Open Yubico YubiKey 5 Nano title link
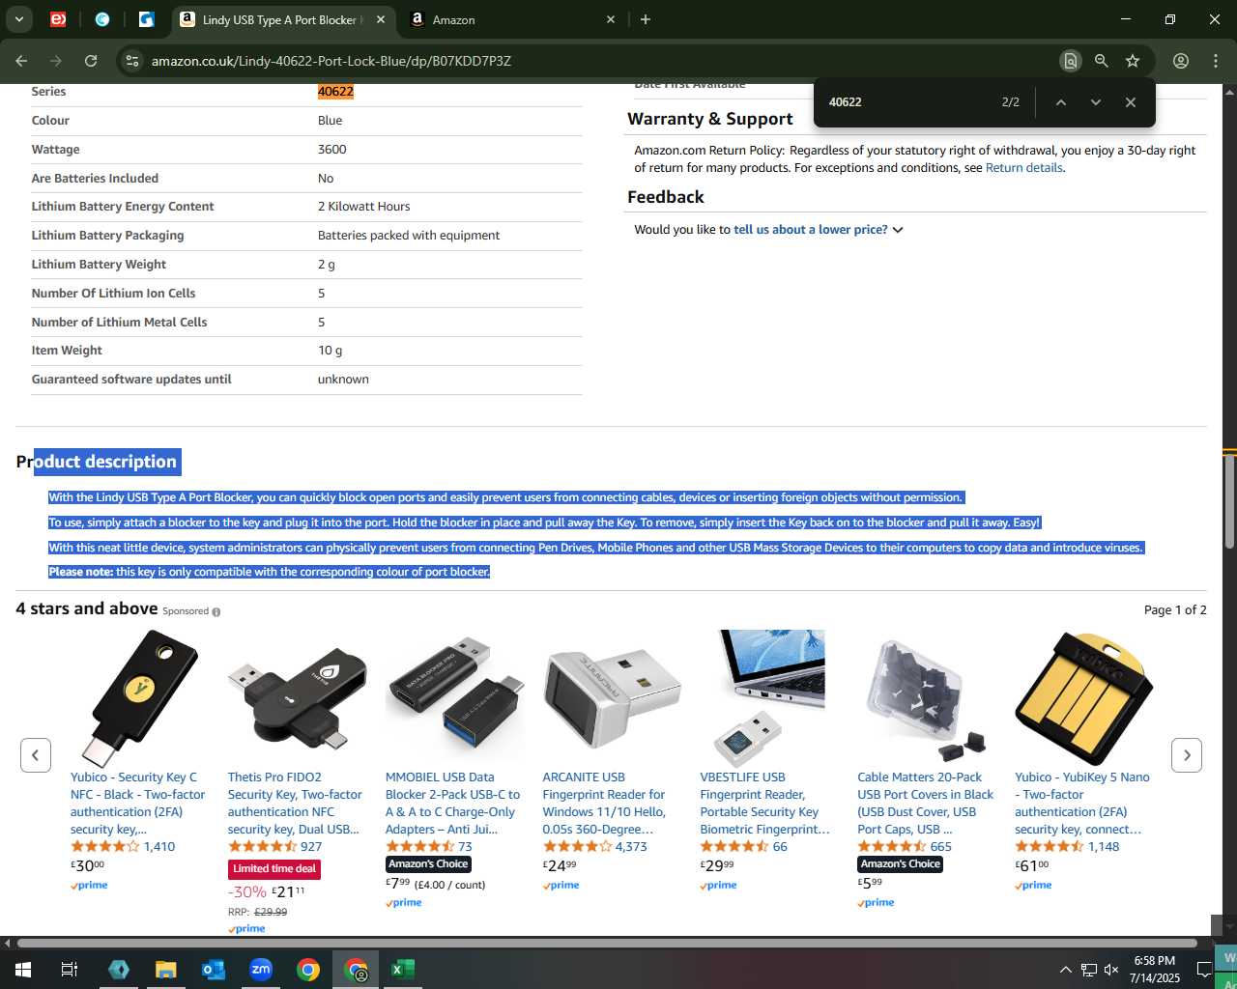 point(1082,804)
